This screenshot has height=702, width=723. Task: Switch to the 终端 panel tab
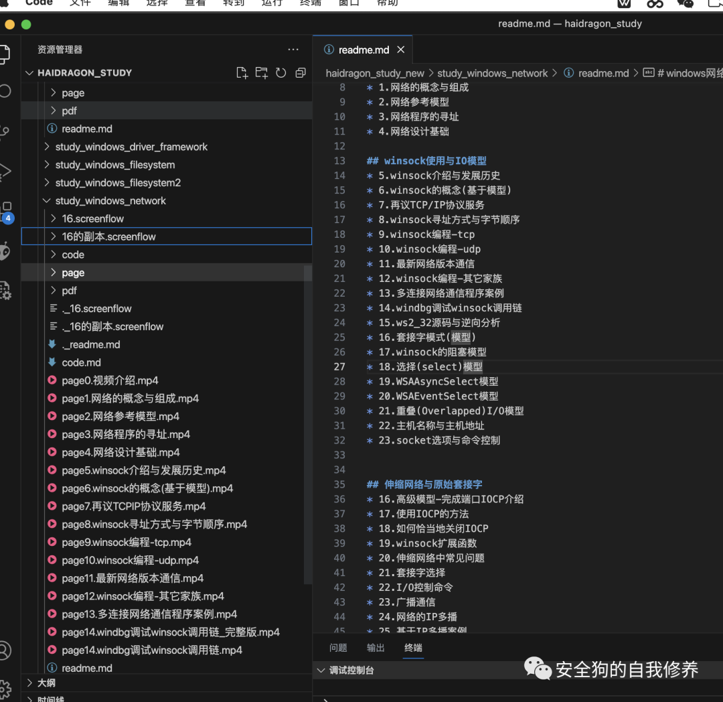point(413,648)
